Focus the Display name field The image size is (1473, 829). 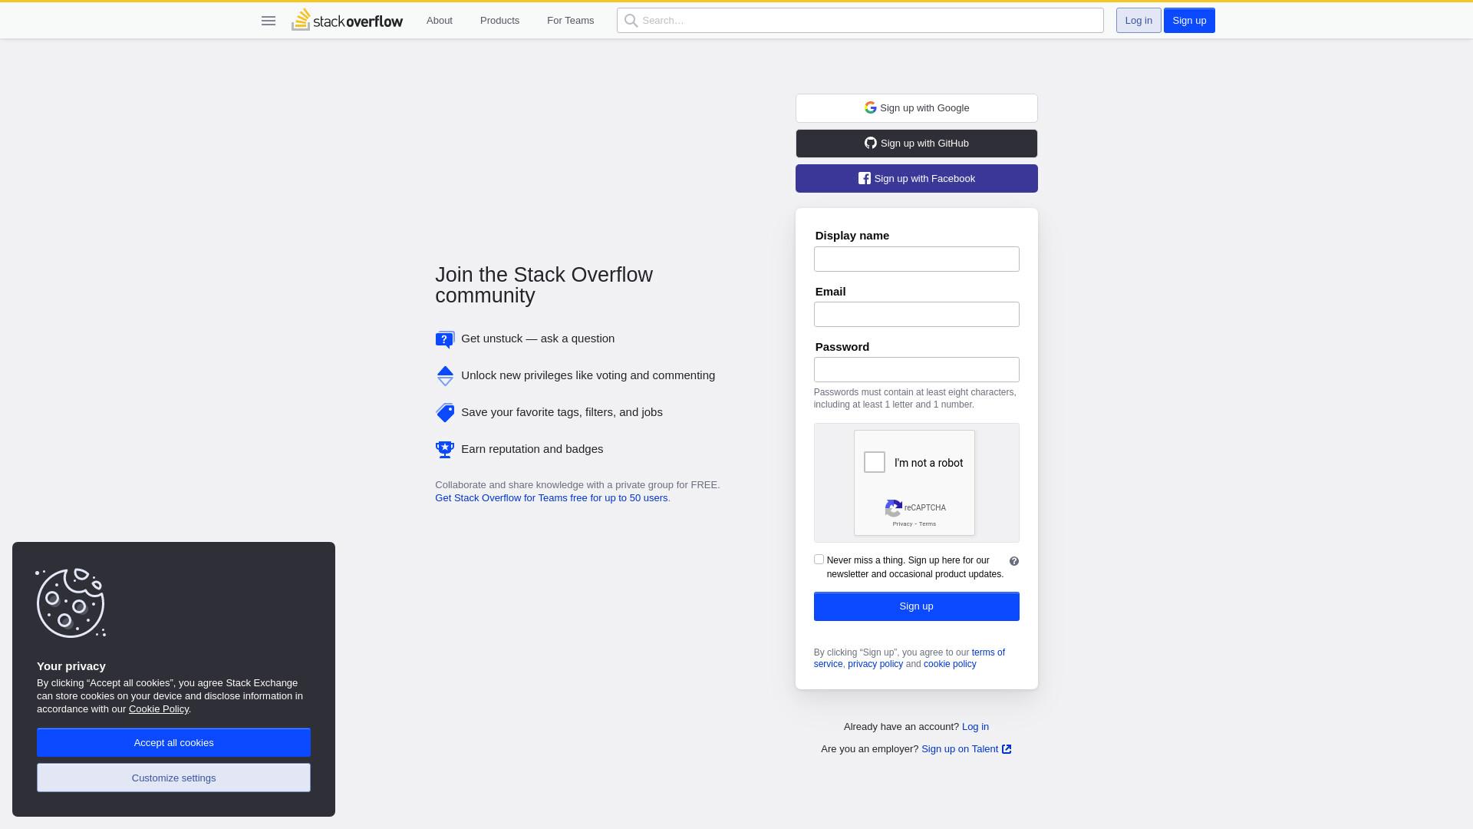click(x=917, y=259)
